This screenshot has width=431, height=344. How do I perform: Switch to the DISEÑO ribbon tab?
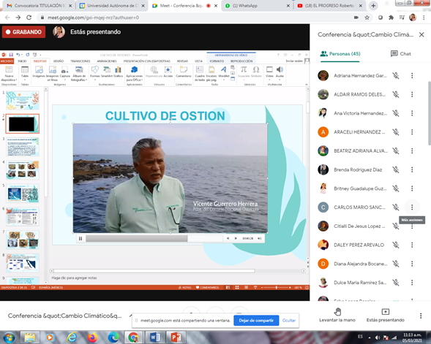[59, 61]
